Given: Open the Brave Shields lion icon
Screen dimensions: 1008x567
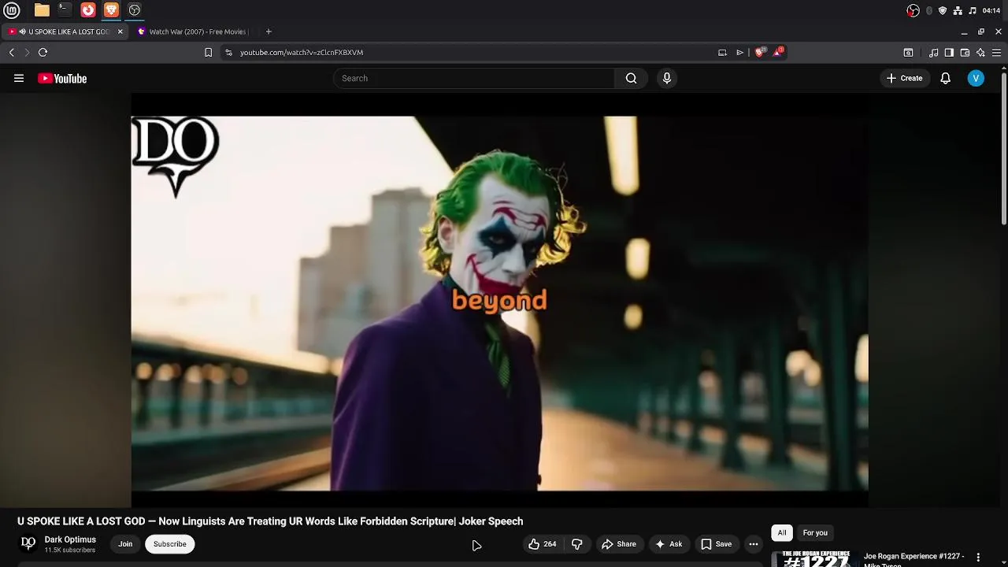Looking at the screenshot, I should point(760,52).
